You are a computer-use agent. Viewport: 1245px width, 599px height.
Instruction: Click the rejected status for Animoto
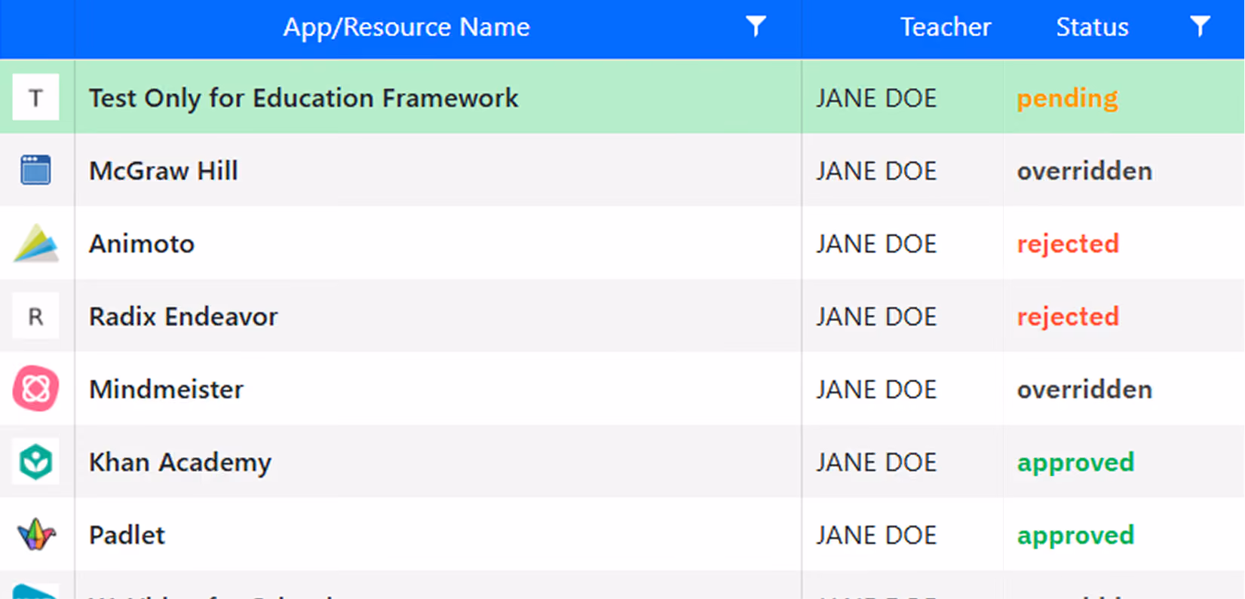(1068, 244)
